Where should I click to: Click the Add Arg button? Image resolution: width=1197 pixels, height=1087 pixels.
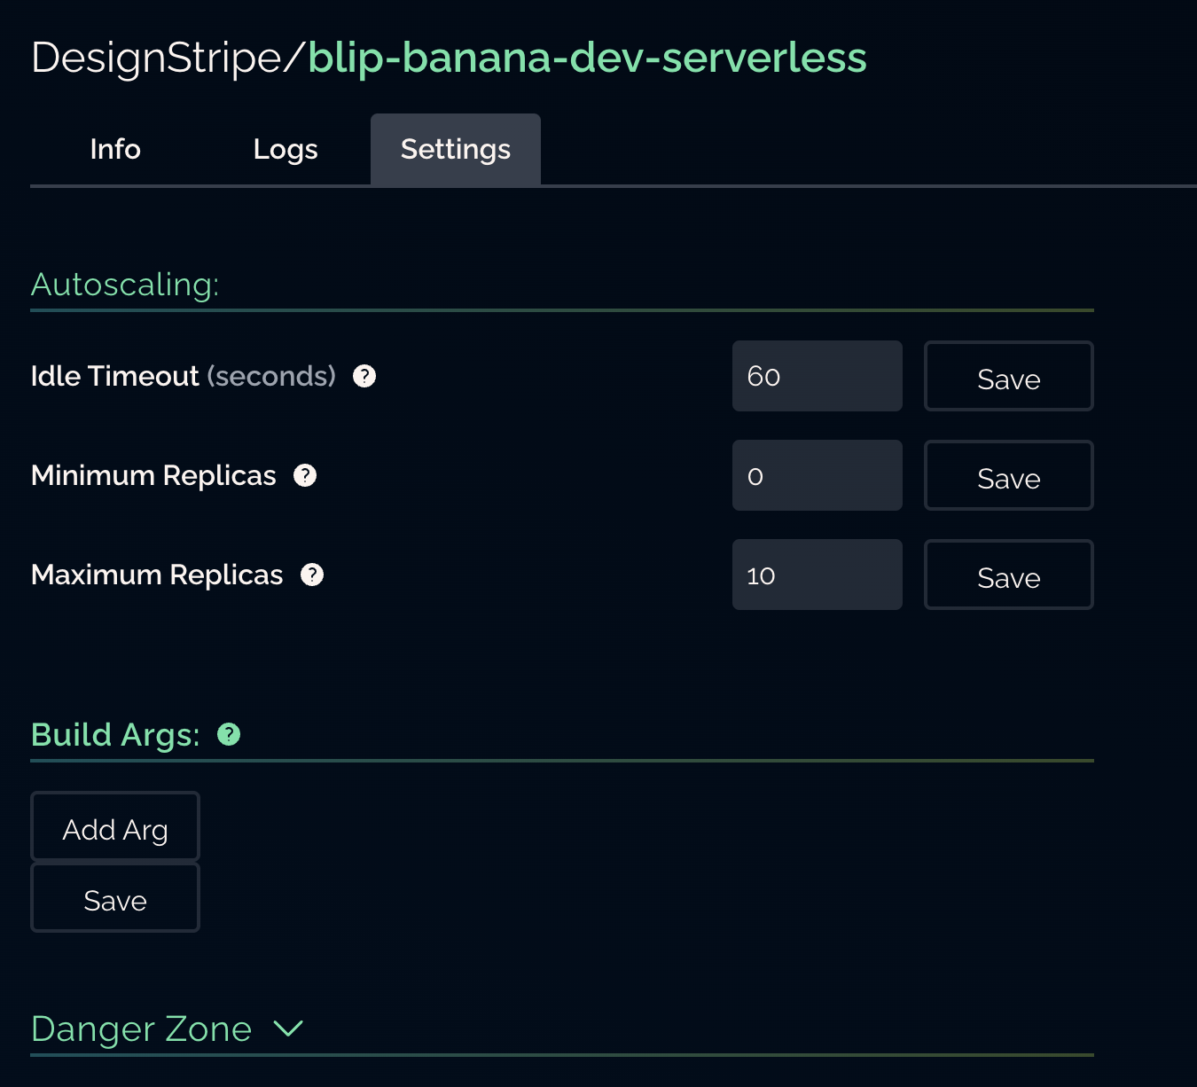(x=115, y=826)
